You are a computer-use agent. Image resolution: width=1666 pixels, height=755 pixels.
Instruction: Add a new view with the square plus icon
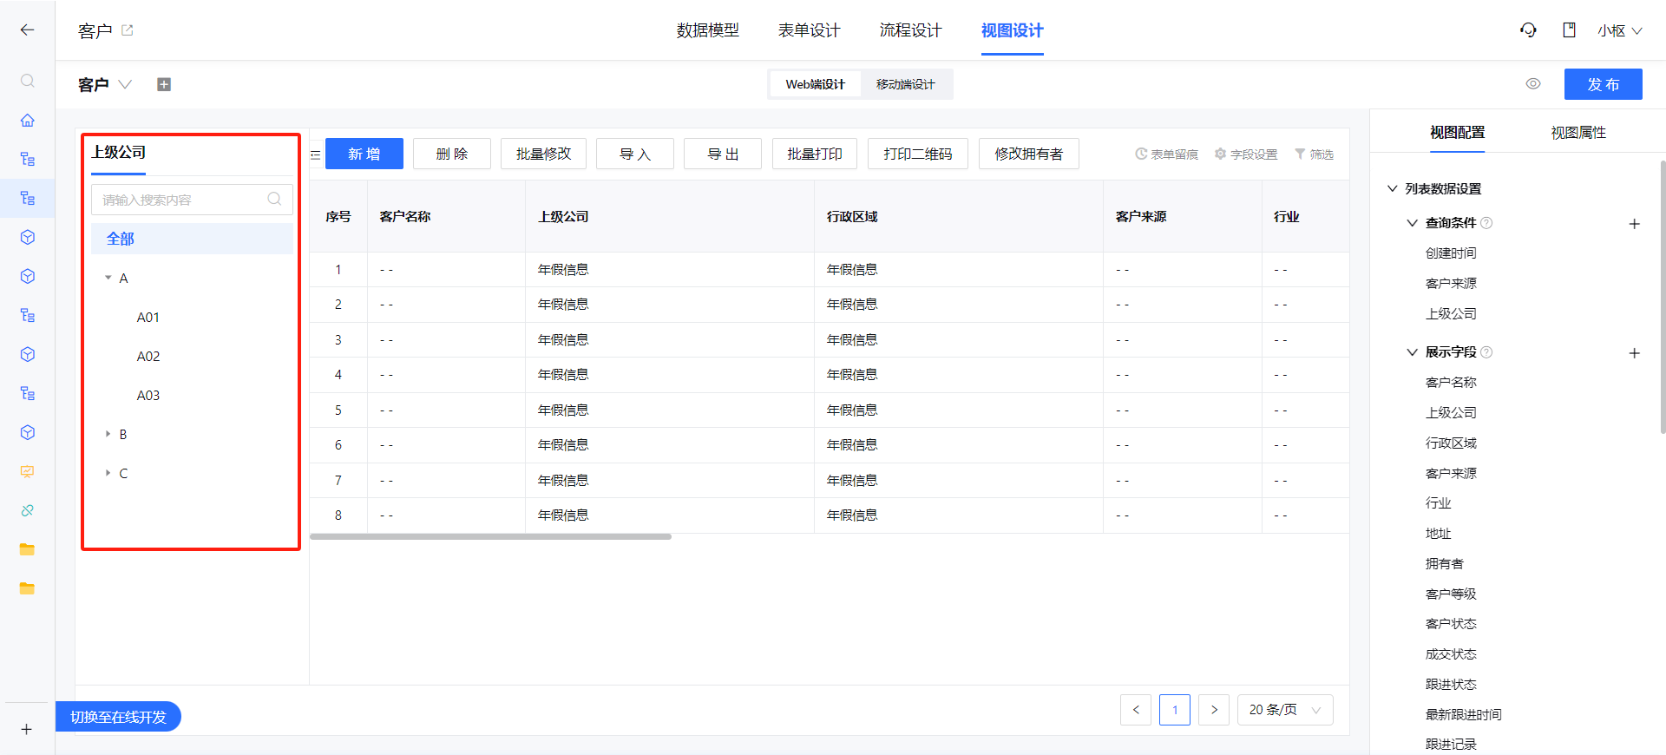(x=164, y=84)
